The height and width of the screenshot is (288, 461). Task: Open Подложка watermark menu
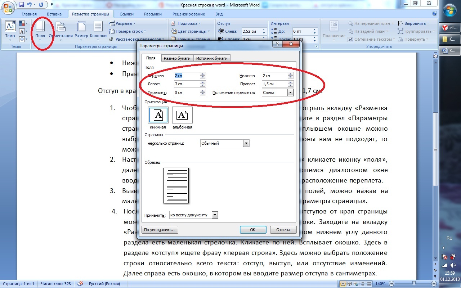click(185, 23)
